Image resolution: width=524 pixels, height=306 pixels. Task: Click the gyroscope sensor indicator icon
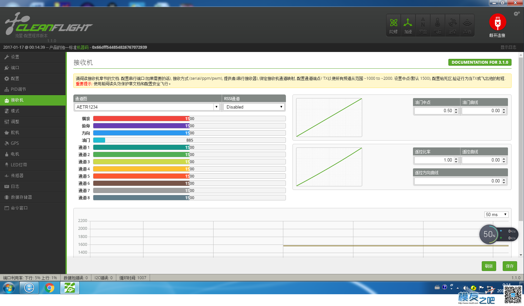coord(393,25)
